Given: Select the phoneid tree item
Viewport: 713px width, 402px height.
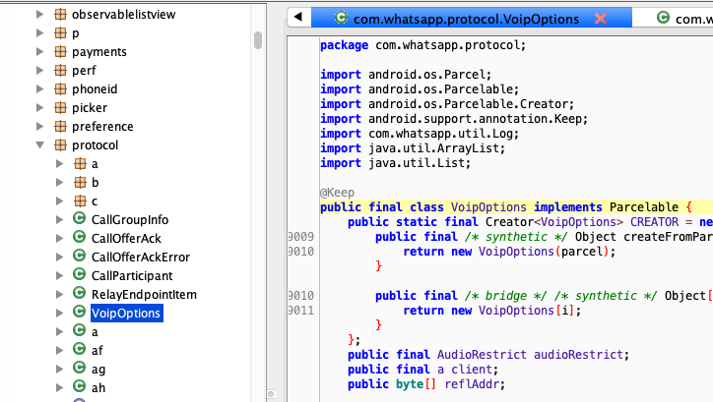Looking at the screenshot, I should 95,88.
